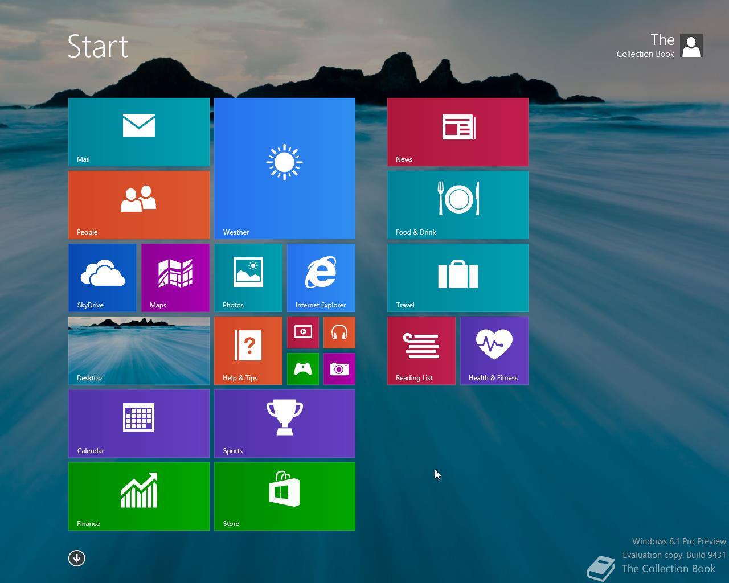
Task: Open the Finance tile
Action: pos(139,496)
